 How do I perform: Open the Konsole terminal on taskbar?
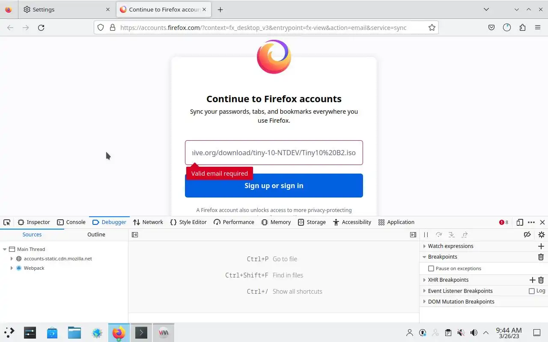[x=141, y=333]
